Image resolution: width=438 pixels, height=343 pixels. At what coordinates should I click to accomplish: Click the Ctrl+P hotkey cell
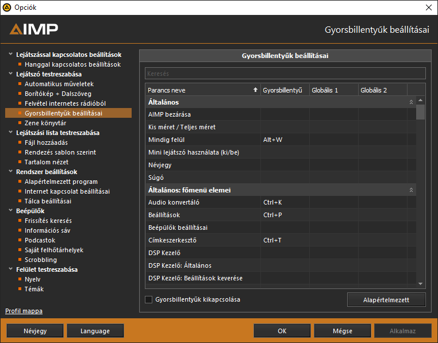(x=285, y=215)
